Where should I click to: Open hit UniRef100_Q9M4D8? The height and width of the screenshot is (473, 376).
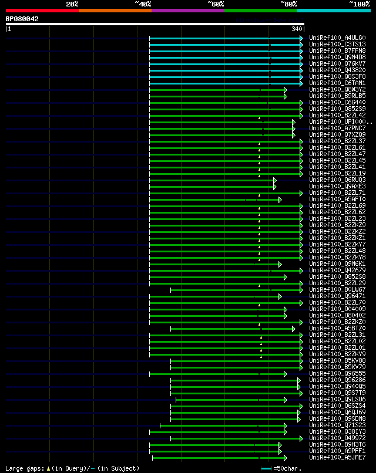337,57
